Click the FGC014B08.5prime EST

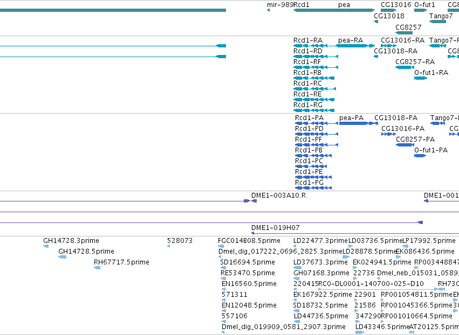click(x=221, y=246)
